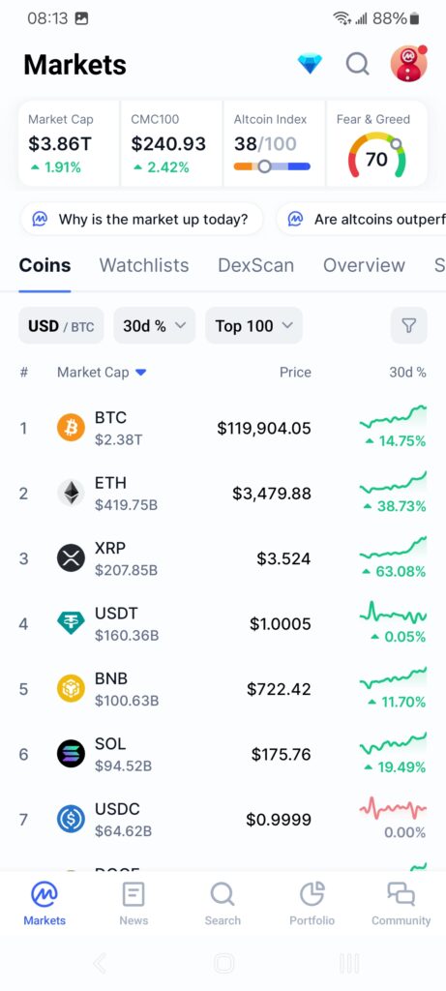Switch to the Watchlists tab
Viewport: 446px width, 991px height.
pyautogui.click(x=144, y=265)
